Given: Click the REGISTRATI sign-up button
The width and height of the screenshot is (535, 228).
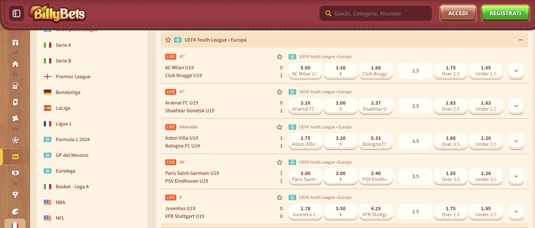Looking at the screenshot, I should pos(505,13).
